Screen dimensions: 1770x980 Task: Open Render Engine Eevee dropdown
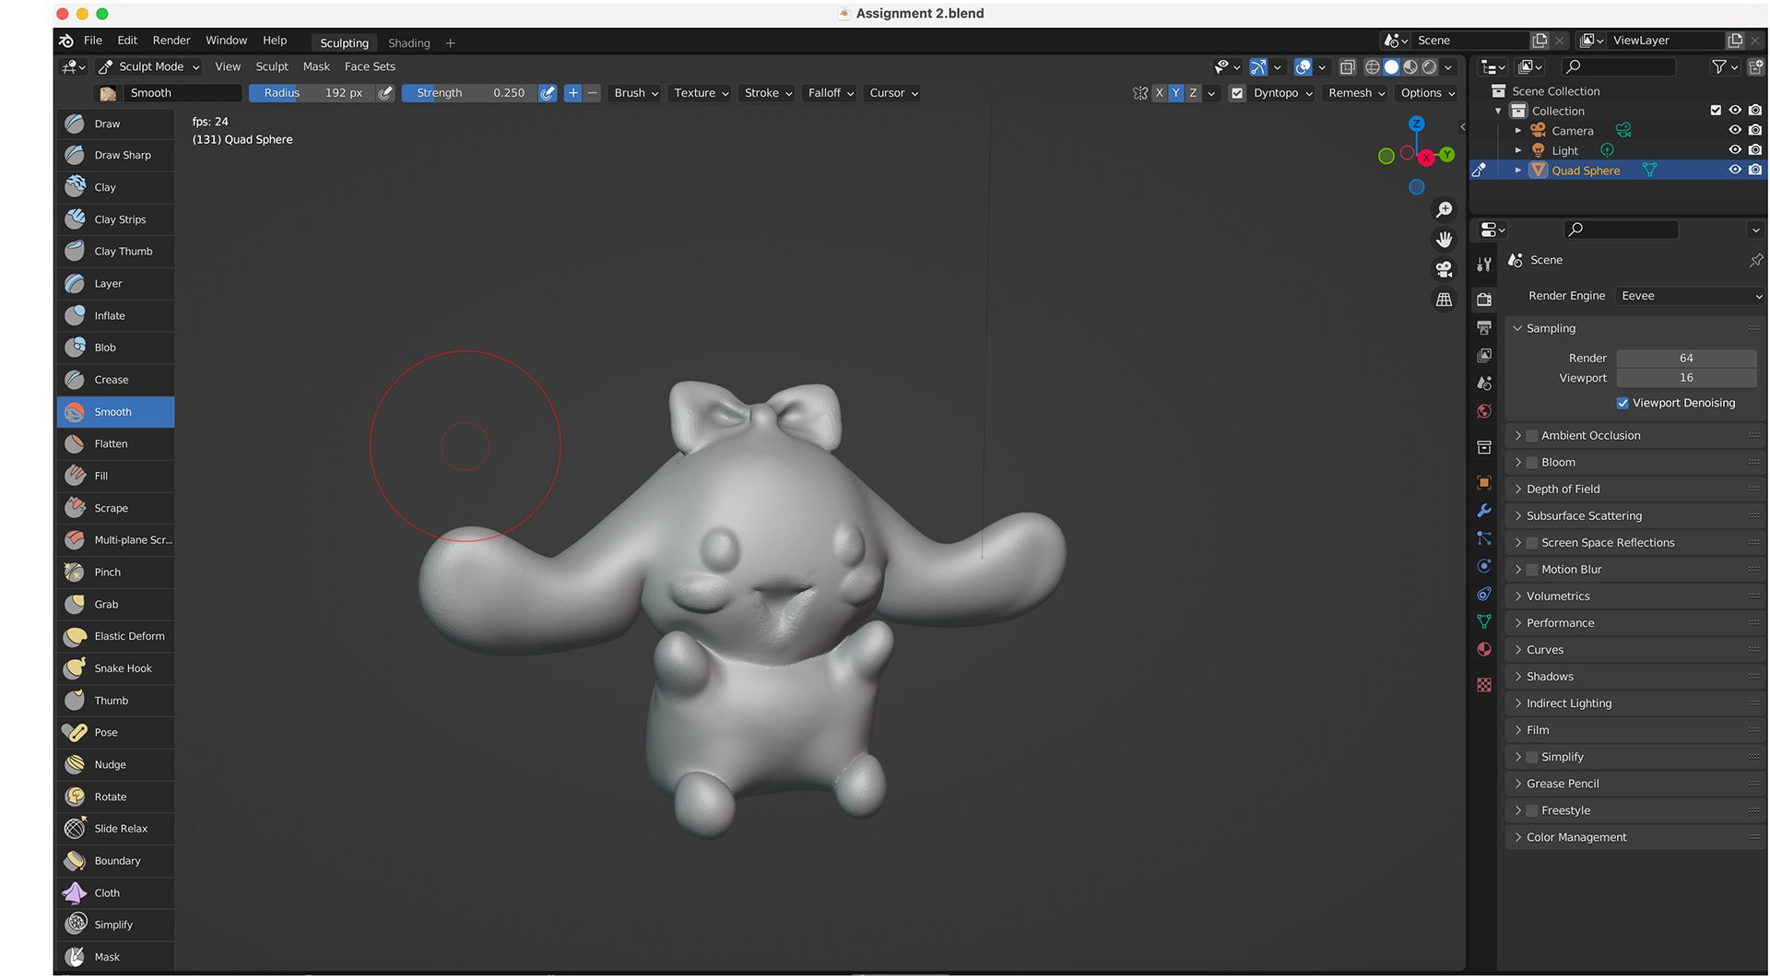tap(1691, 296)
